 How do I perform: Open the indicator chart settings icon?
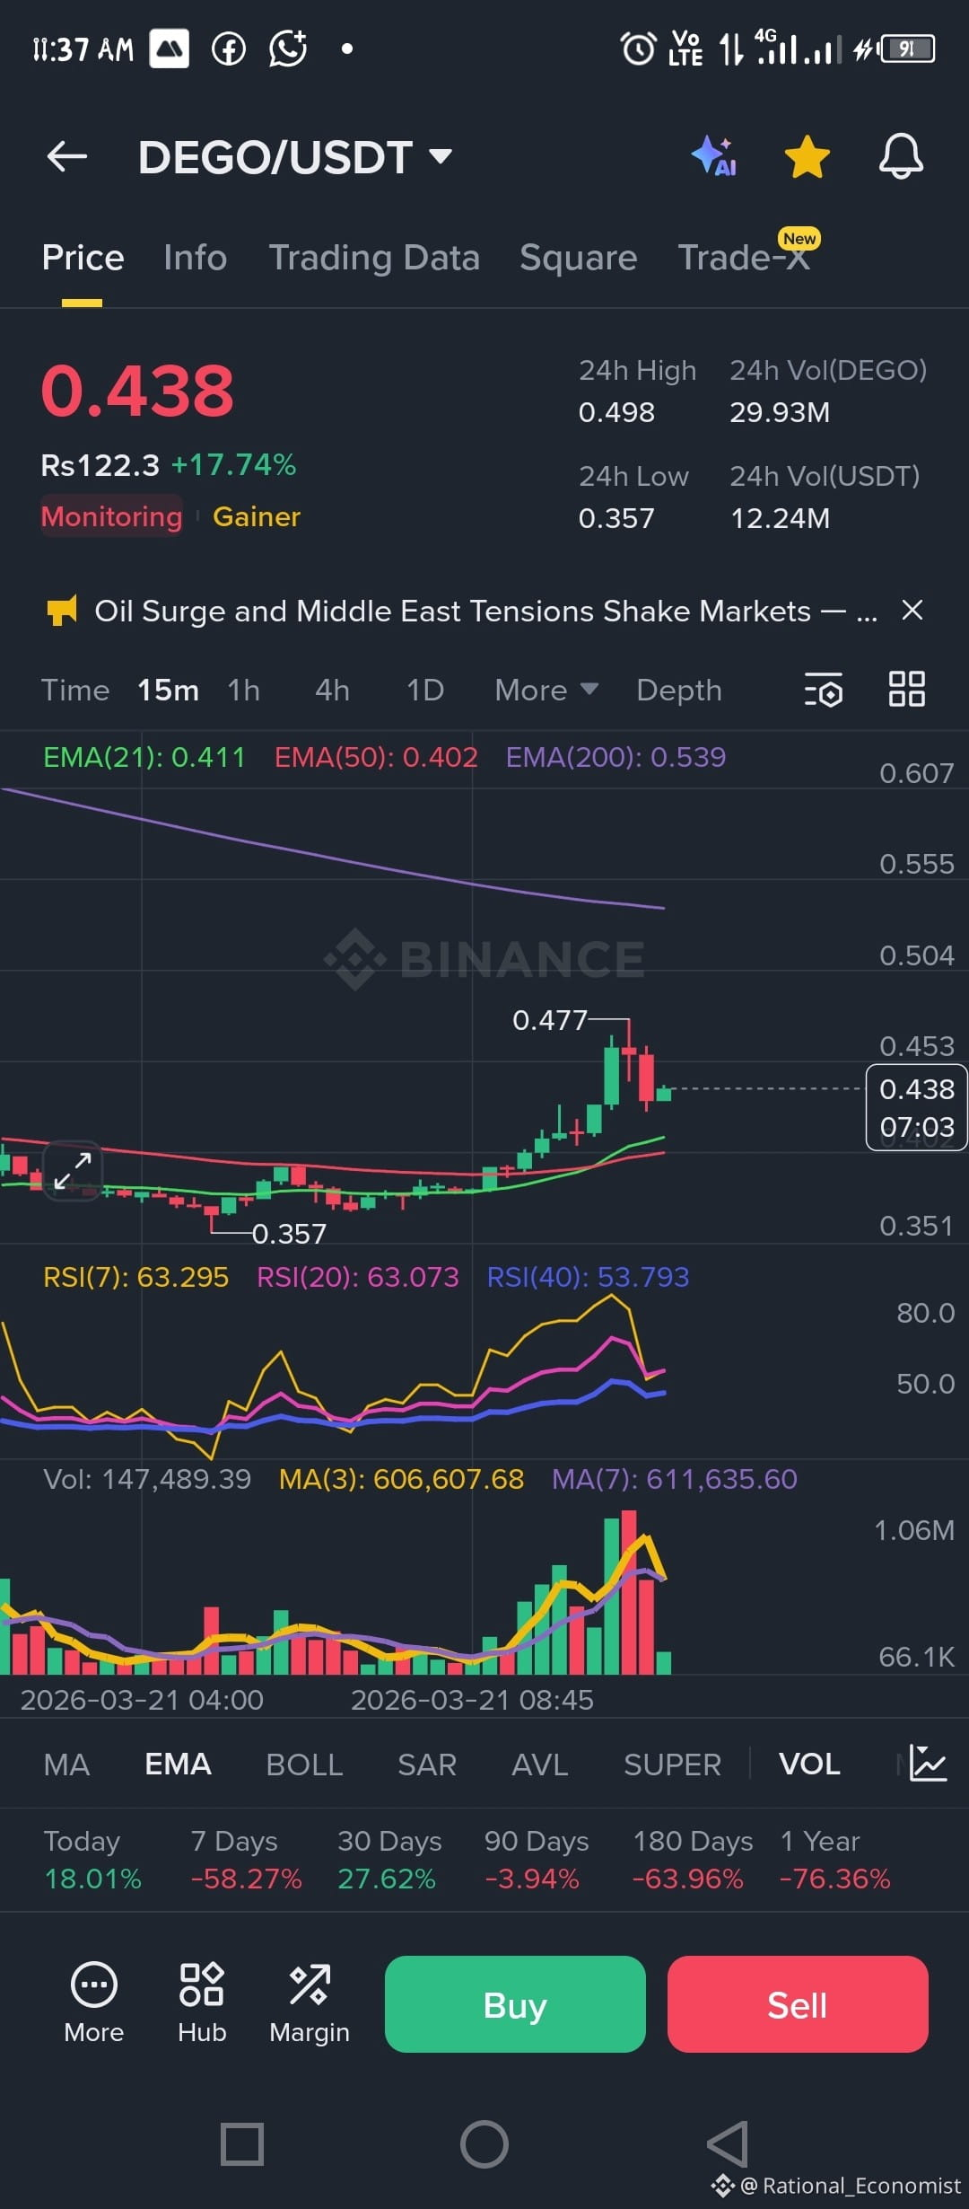click(928, 1763)
